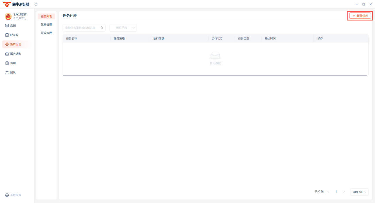
Task: Switch to the 任务列表 tab
Action: pos(46,17)
